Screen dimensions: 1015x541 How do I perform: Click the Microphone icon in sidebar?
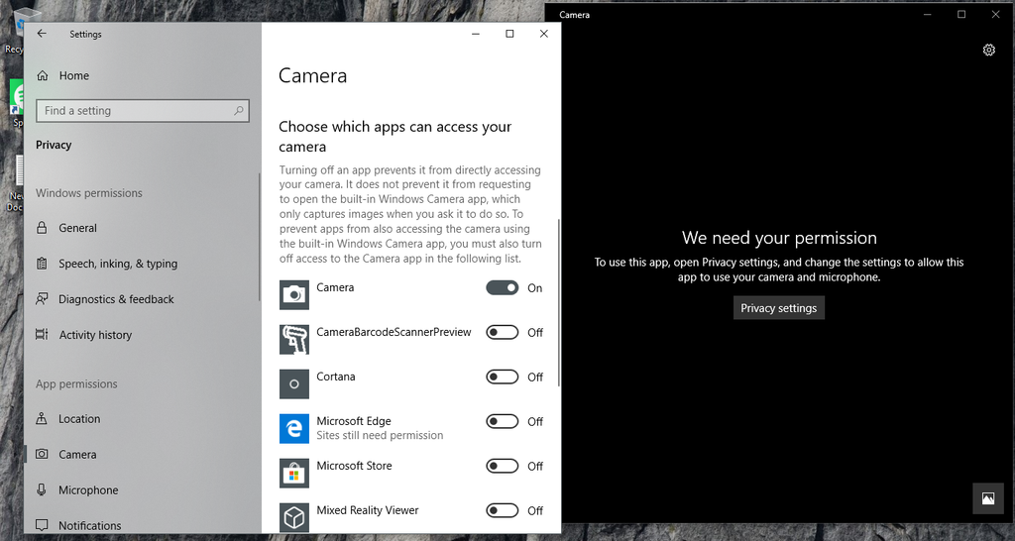[42, 489]
